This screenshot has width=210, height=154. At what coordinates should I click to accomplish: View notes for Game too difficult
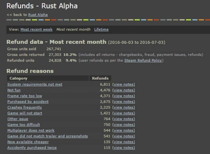coord(123,124)
